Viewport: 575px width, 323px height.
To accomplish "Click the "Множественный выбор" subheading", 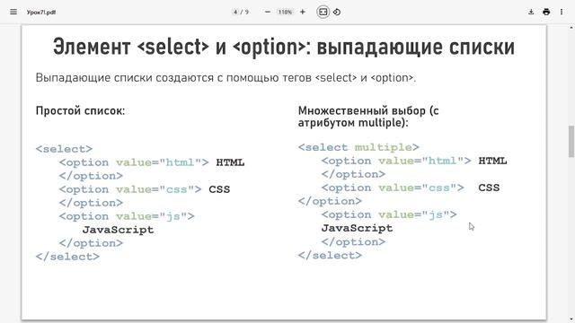I will pyautogui.click(x=368, y=117).
